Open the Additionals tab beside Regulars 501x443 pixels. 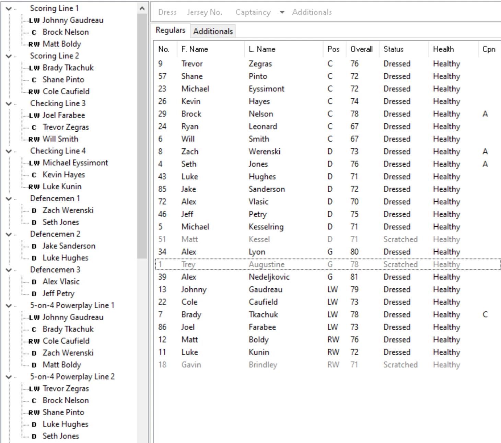213,31
